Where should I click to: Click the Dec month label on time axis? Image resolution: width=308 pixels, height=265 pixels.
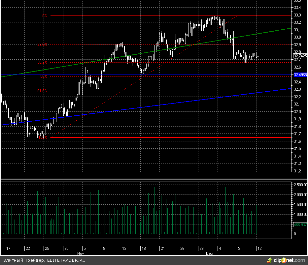209,253
